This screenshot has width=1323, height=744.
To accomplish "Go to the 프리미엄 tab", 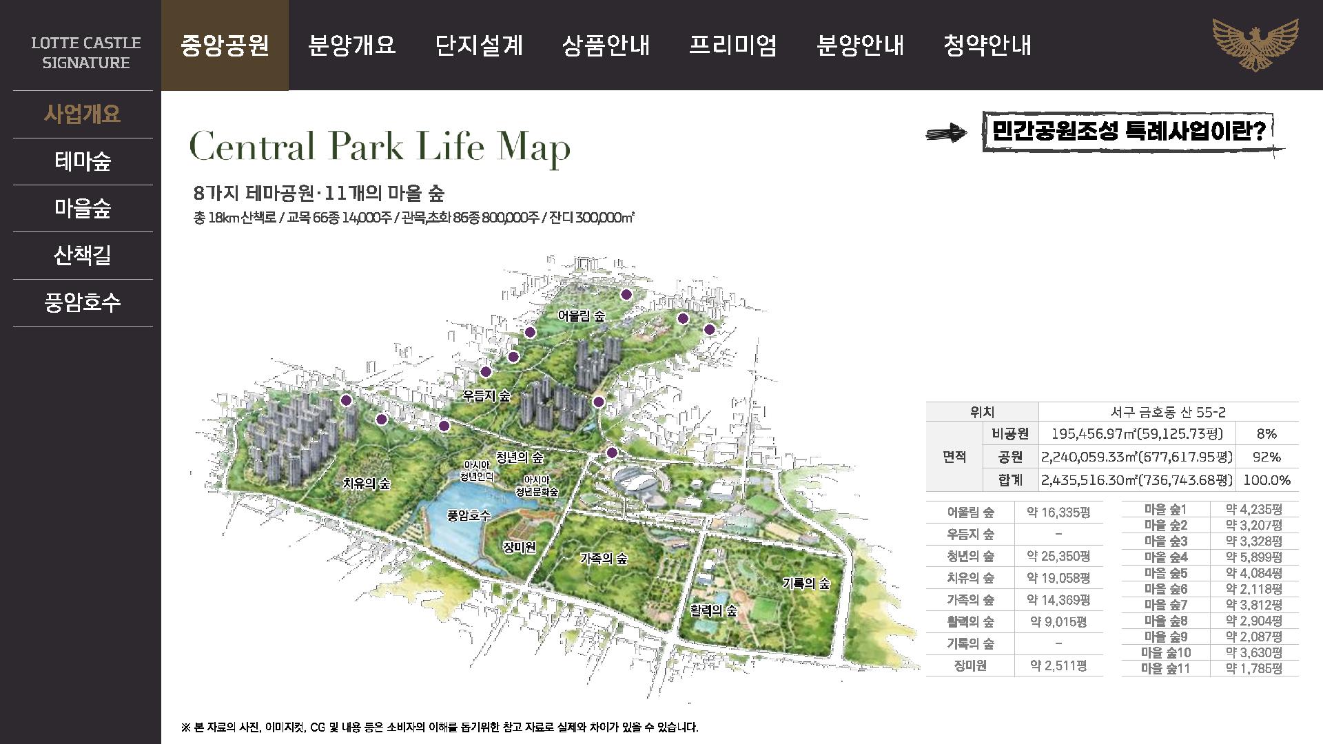I will [732, 45].
